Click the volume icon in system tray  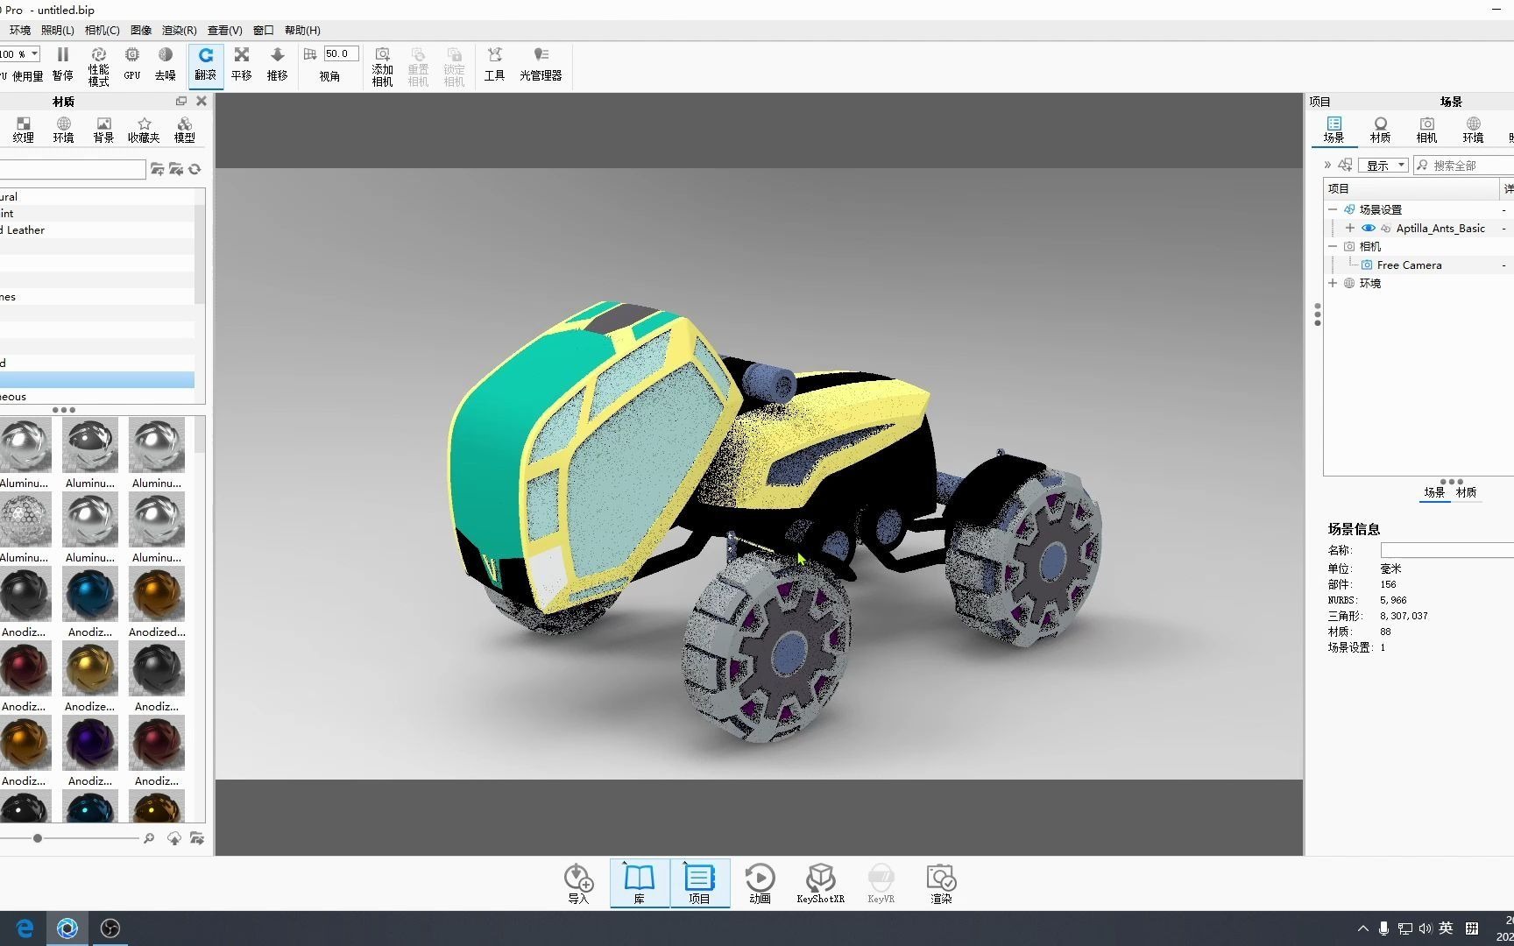point(1426,928)
